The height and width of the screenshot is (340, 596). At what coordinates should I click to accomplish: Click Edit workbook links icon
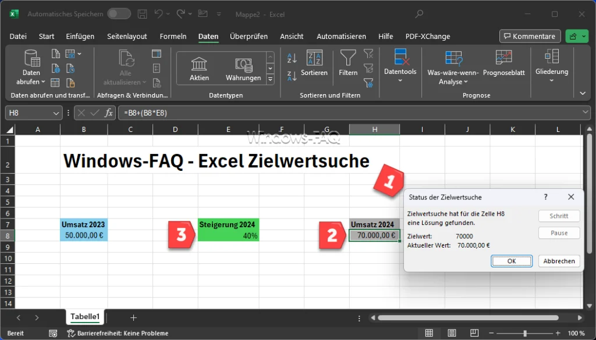point(157,83)
